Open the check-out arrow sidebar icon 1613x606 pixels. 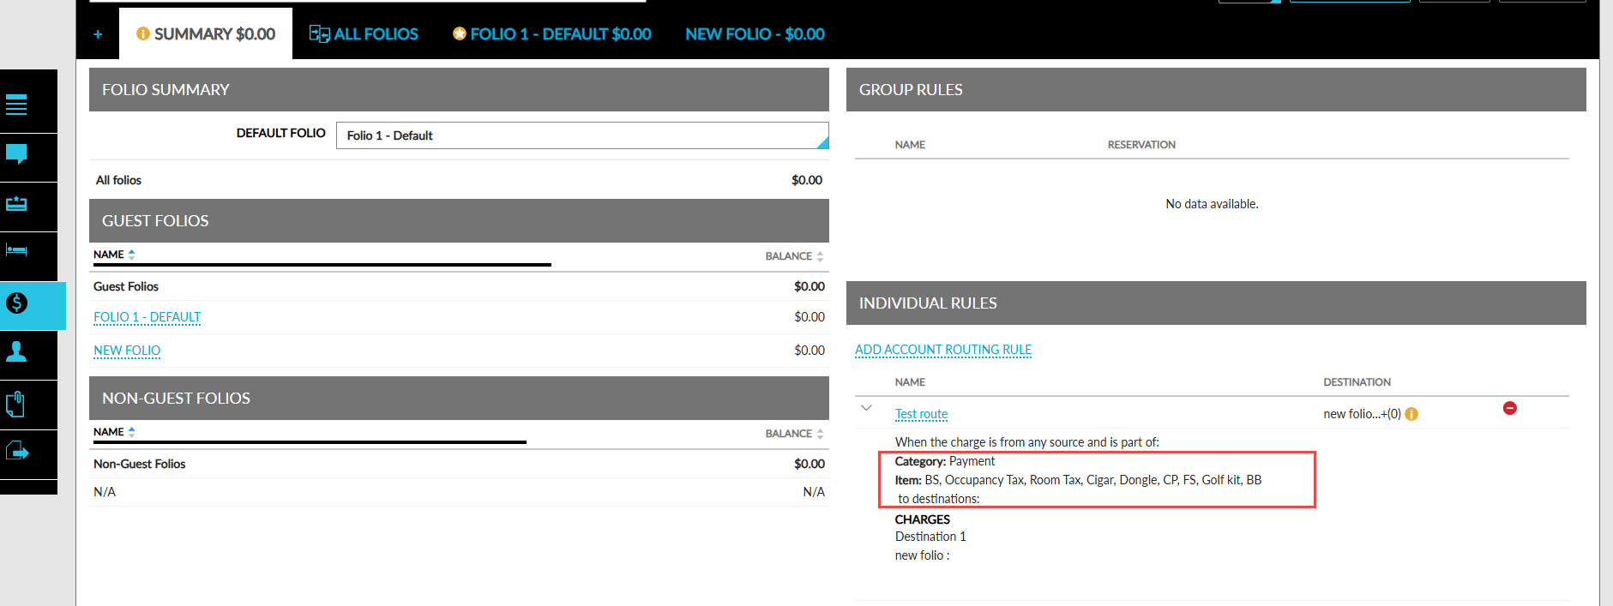(16, 451)
